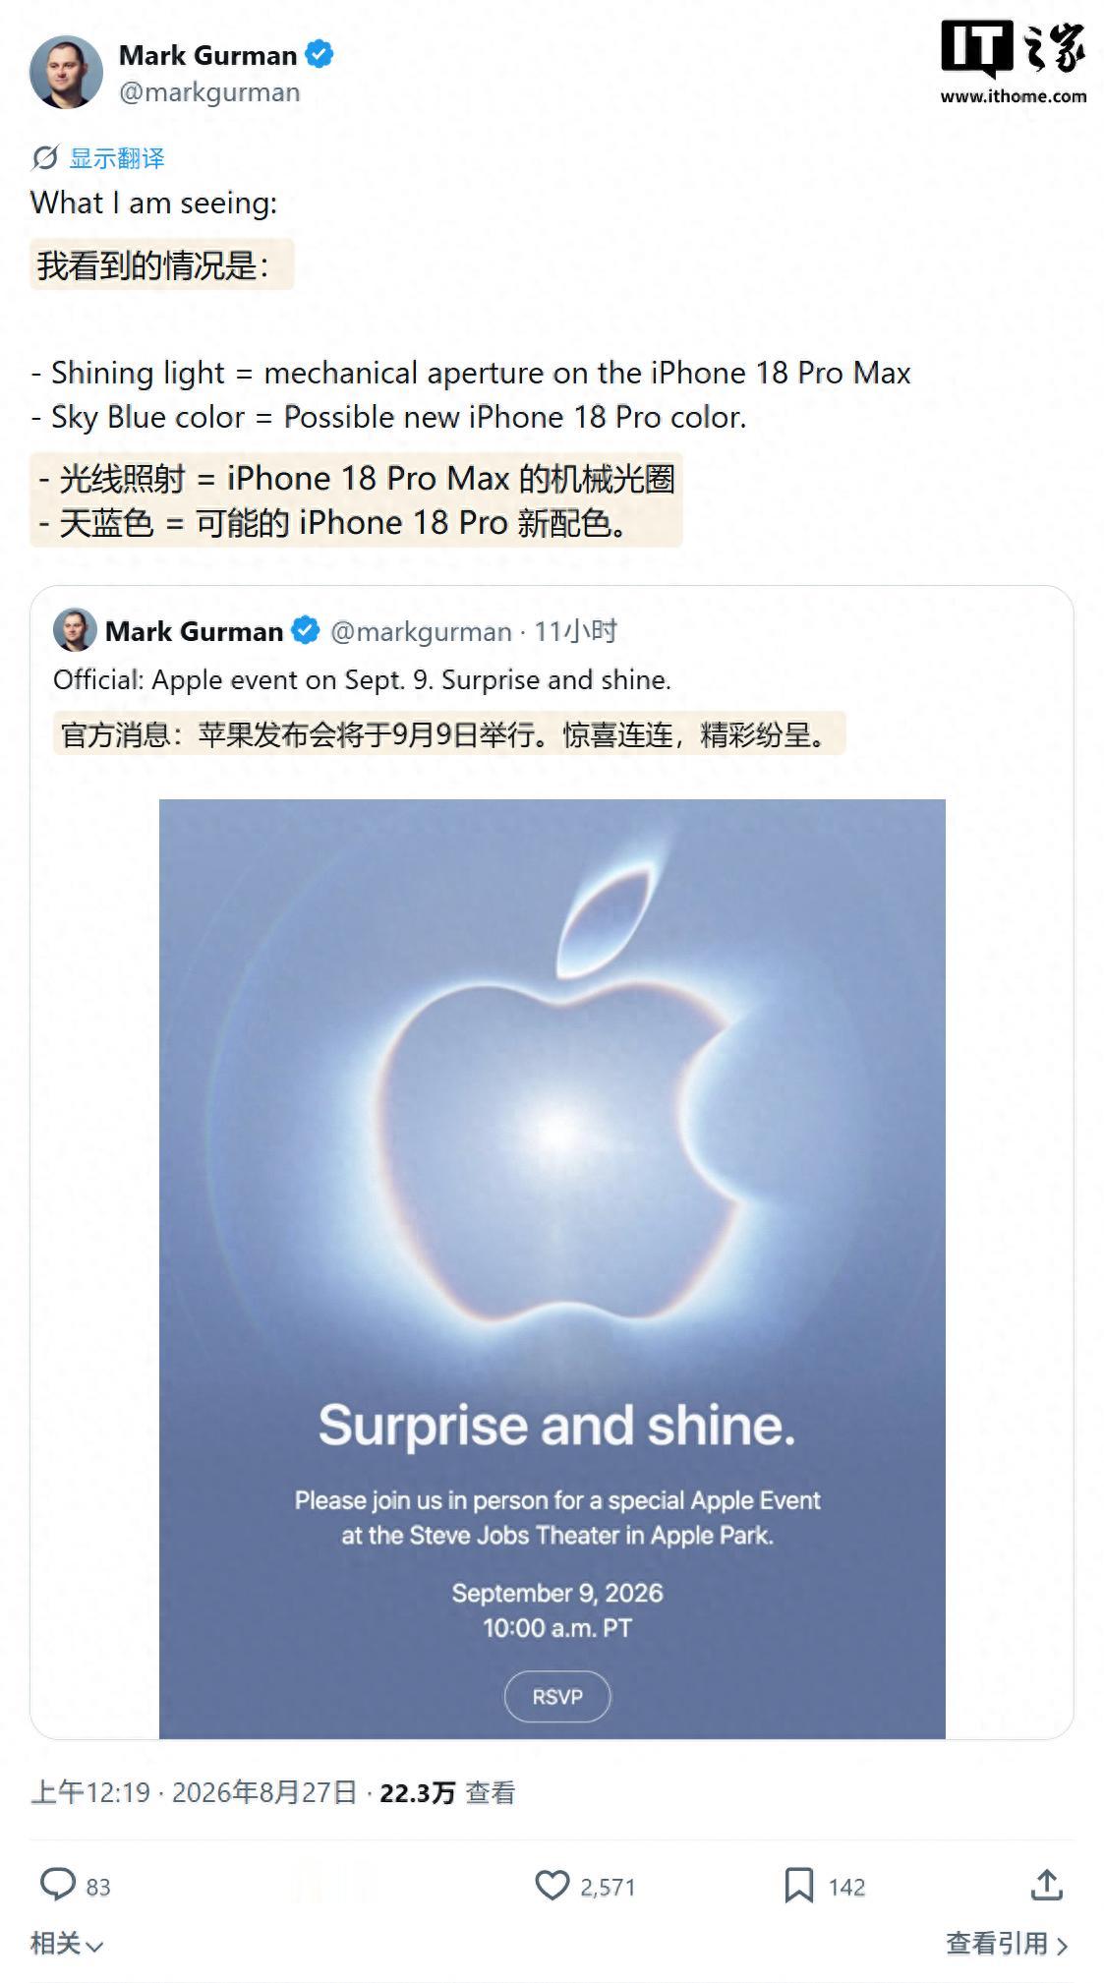
Task: Open the Apple event invitation image
Action: point(552,1268)
